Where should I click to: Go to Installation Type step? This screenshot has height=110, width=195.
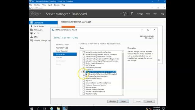coord(62,48)
